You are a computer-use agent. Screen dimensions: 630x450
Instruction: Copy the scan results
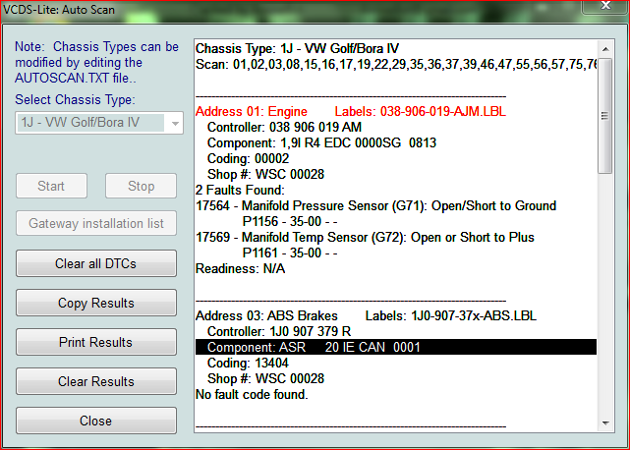click(96, 303)
